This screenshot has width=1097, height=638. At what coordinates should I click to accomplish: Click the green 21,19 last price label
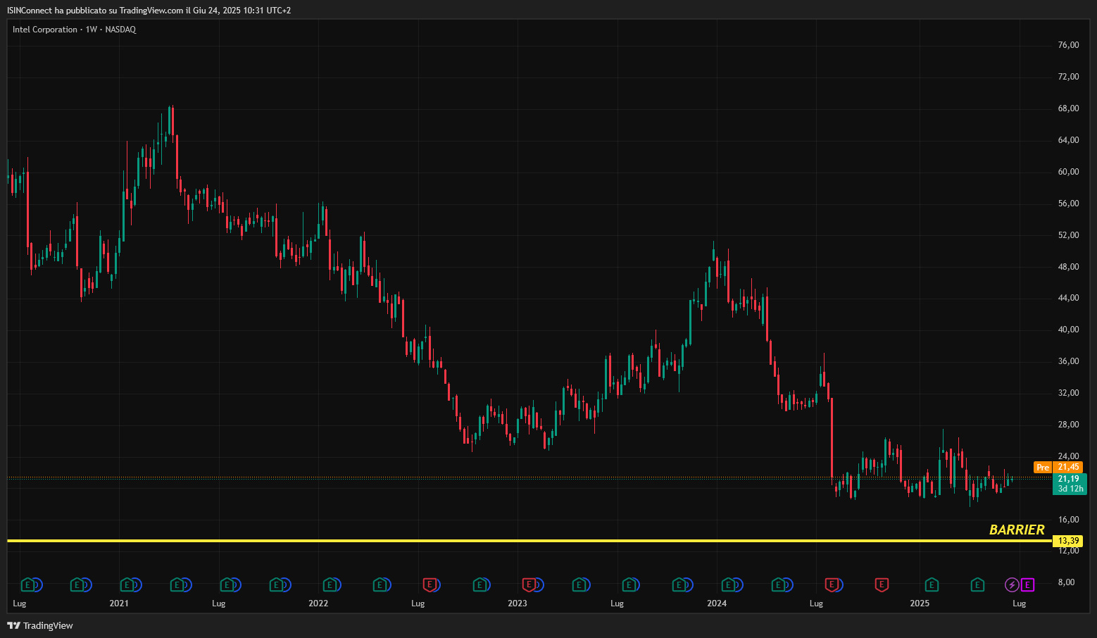(x=1068, y=479)
